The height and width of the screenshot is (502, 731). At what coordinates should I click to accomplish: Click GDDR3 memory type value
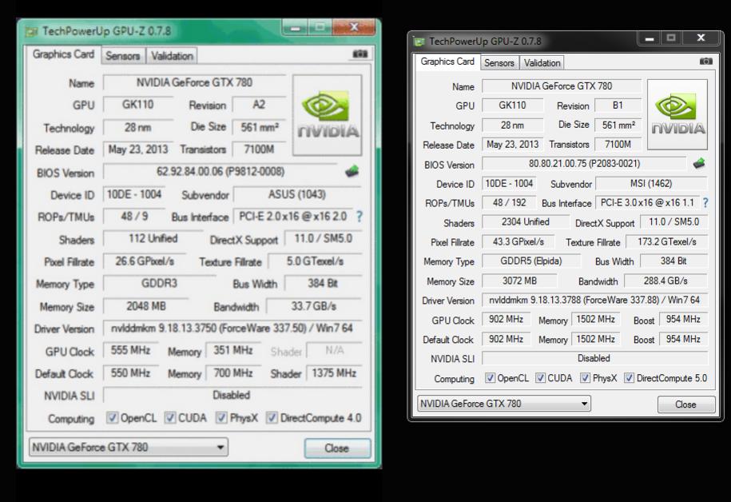[x=160, y=284]
